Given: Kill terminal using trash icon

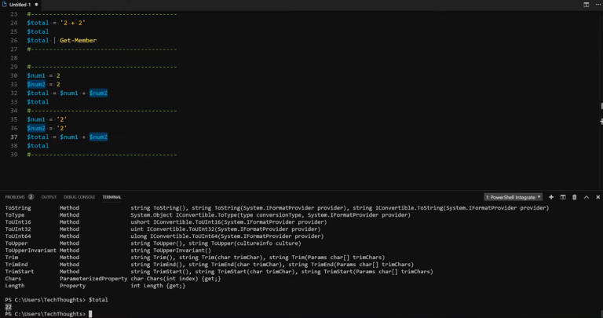Looking at the screenshot, I should [575, 196].
